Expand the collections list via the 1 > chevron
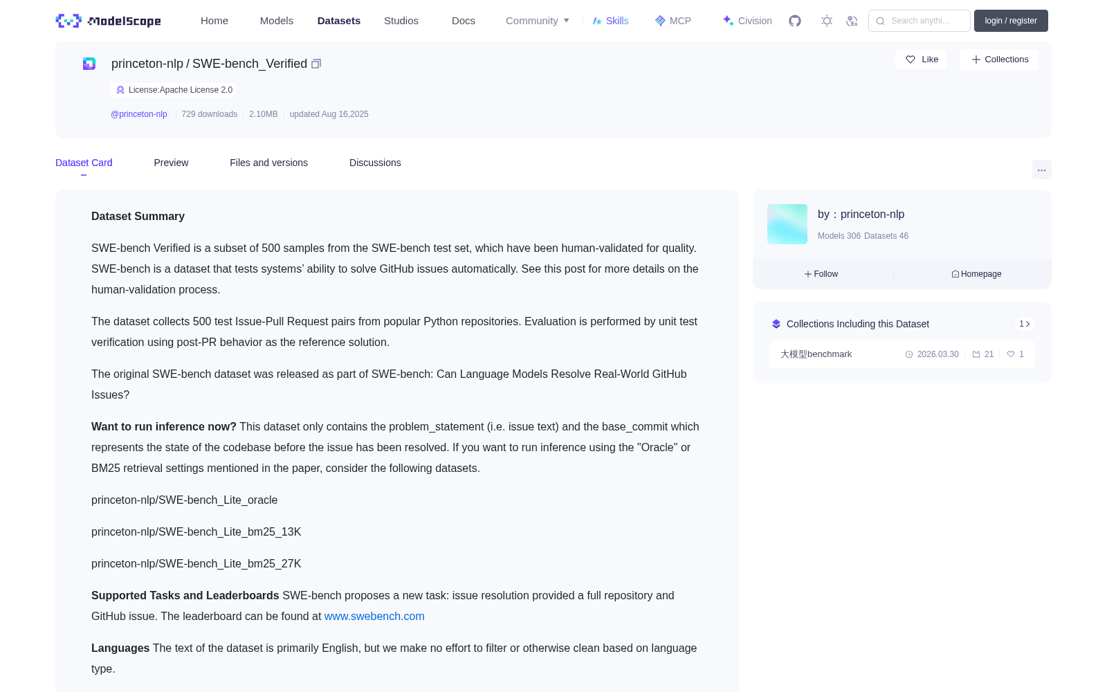The height and width of the screenshot is (692, 1107). point(1025,324)
